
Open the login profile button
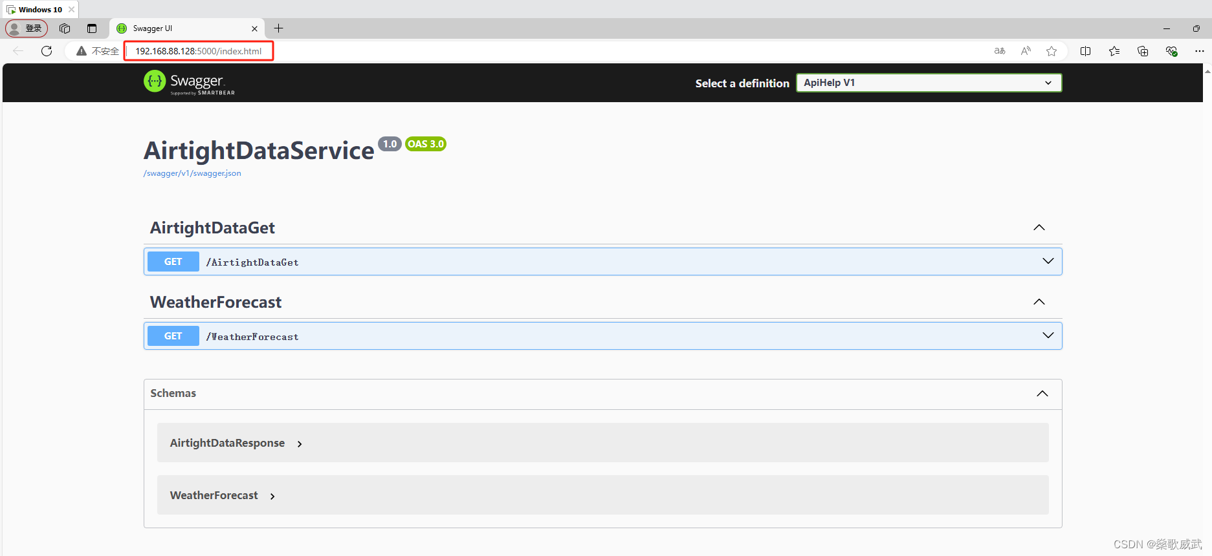pyautogui.click(x=27, y=28)
